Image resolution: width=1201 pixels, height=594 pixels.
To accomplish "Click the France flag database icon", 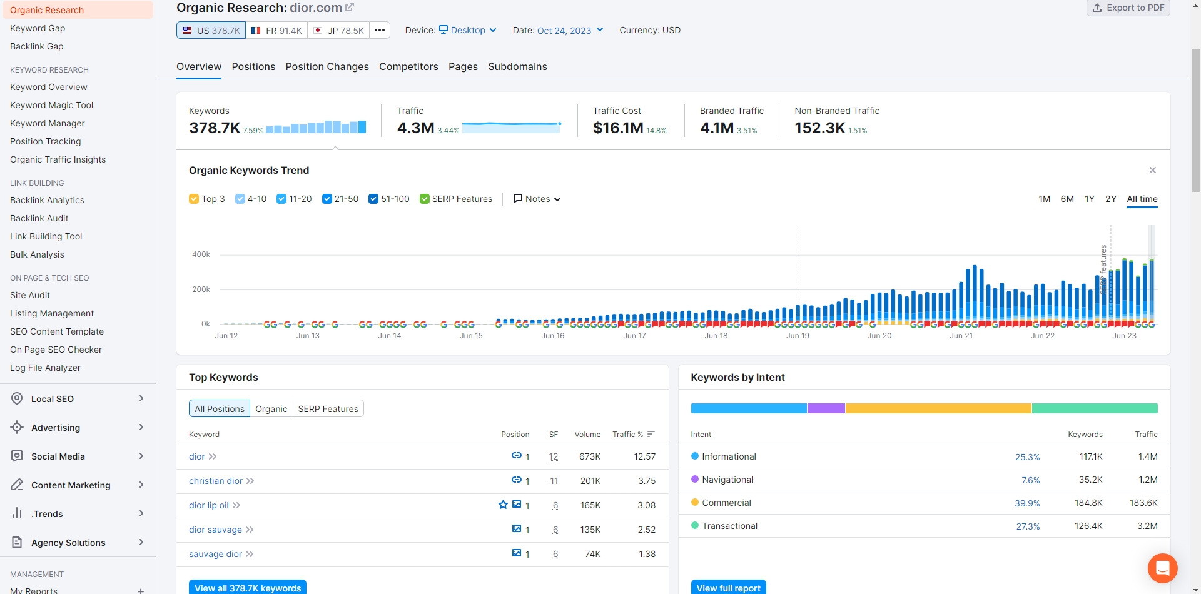I will 256,30.
